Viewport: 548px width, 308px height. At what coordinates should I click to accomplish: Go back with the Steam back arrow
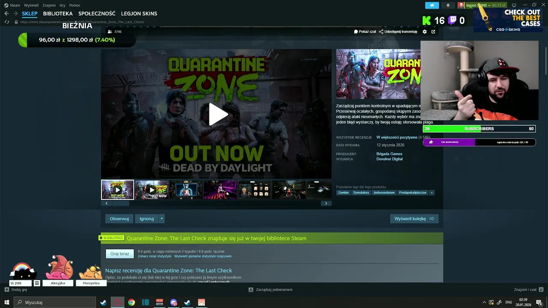[x=6, y=14]
